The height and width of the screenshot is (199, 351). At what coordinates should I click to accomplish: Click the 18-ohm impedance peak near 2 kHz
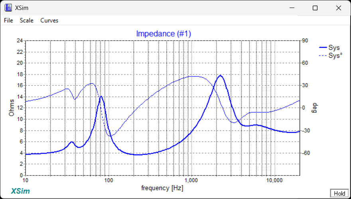click(219, 75)
